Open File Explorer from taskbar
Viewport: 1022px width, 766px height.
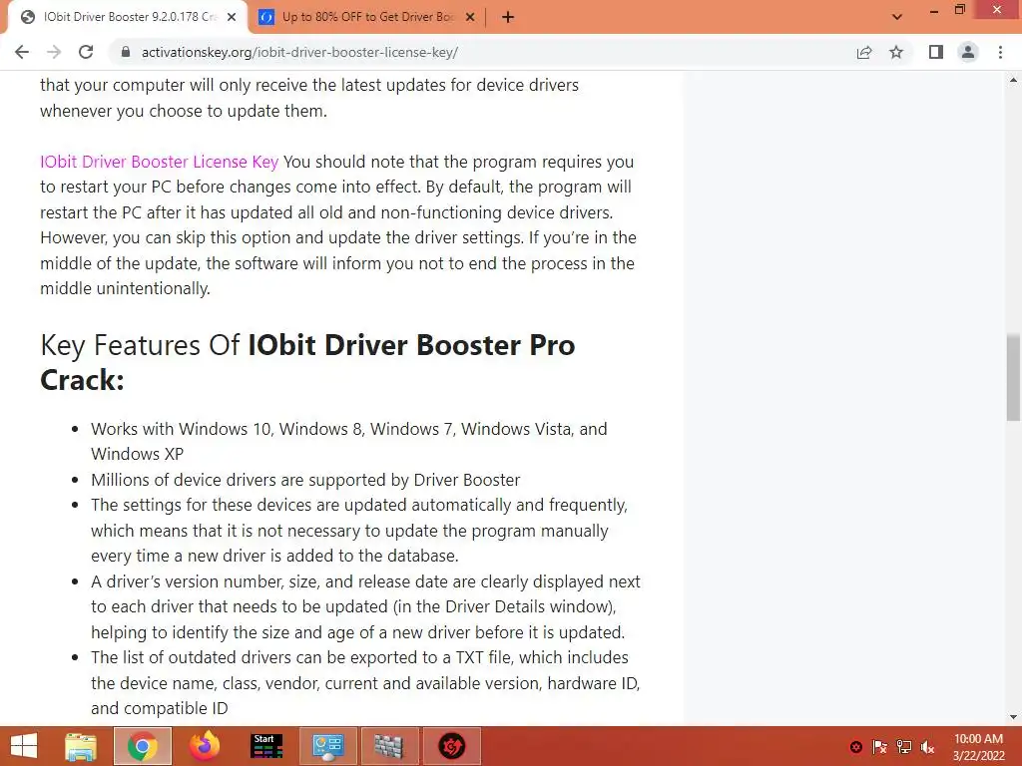(x=81, y=746)
